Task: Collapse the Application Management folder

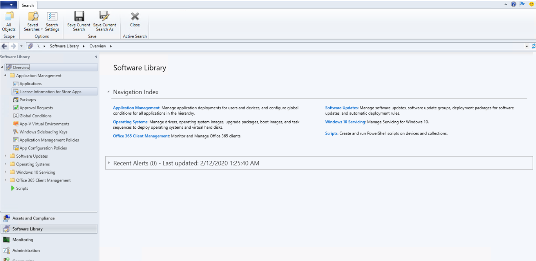Action: point(5,76)
